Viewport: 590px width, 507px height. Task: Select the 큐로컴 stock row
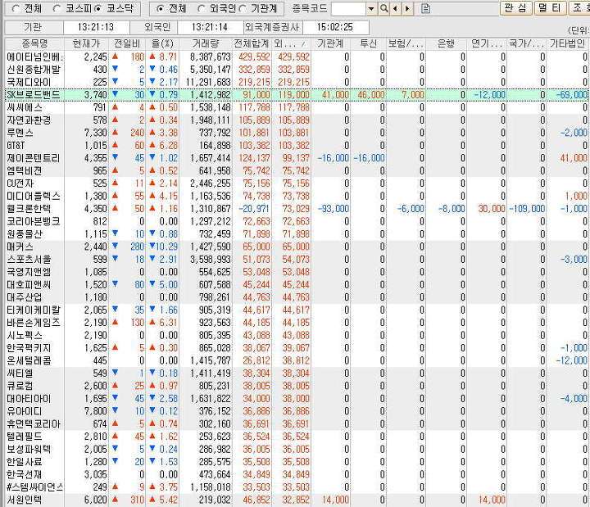point(297,386)
